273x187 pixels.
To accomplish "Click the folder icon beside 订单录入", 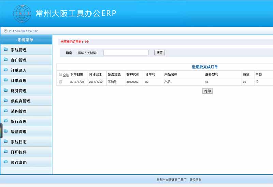I will tap(6, 70).
